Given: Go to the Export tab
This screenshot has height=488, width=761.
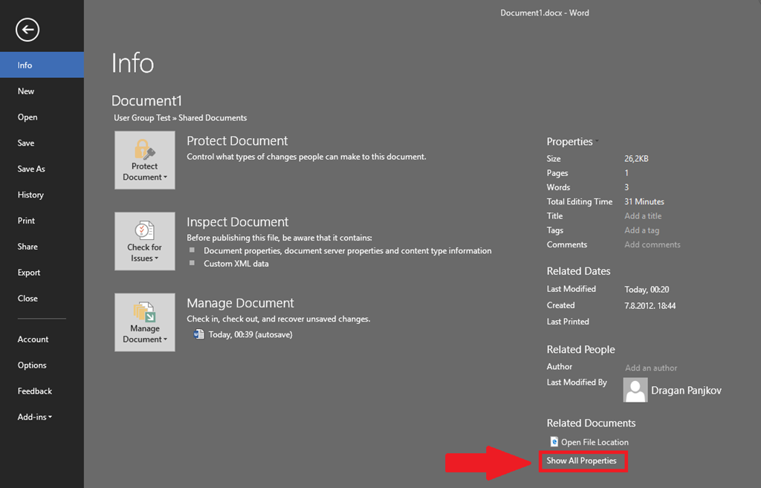Looking at the screenshot, I should coord(42,272).
